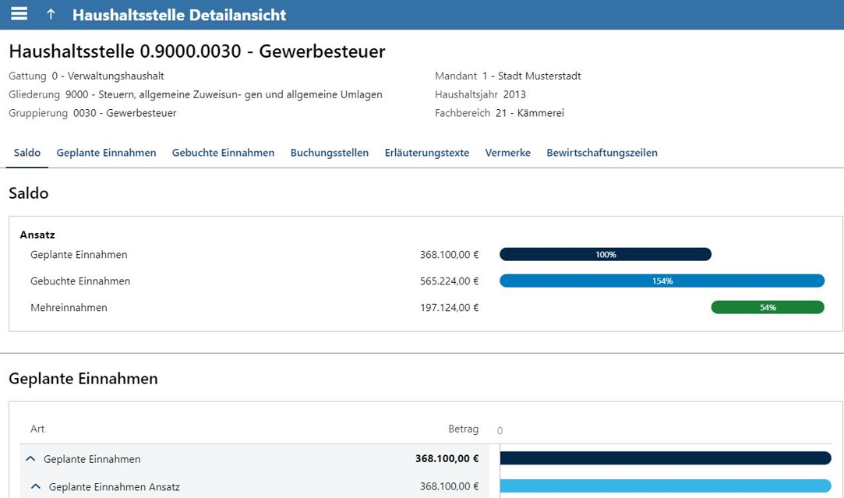Click the Mehreinnahmen amount 197.124,00 €

click(x=449, y=308)
